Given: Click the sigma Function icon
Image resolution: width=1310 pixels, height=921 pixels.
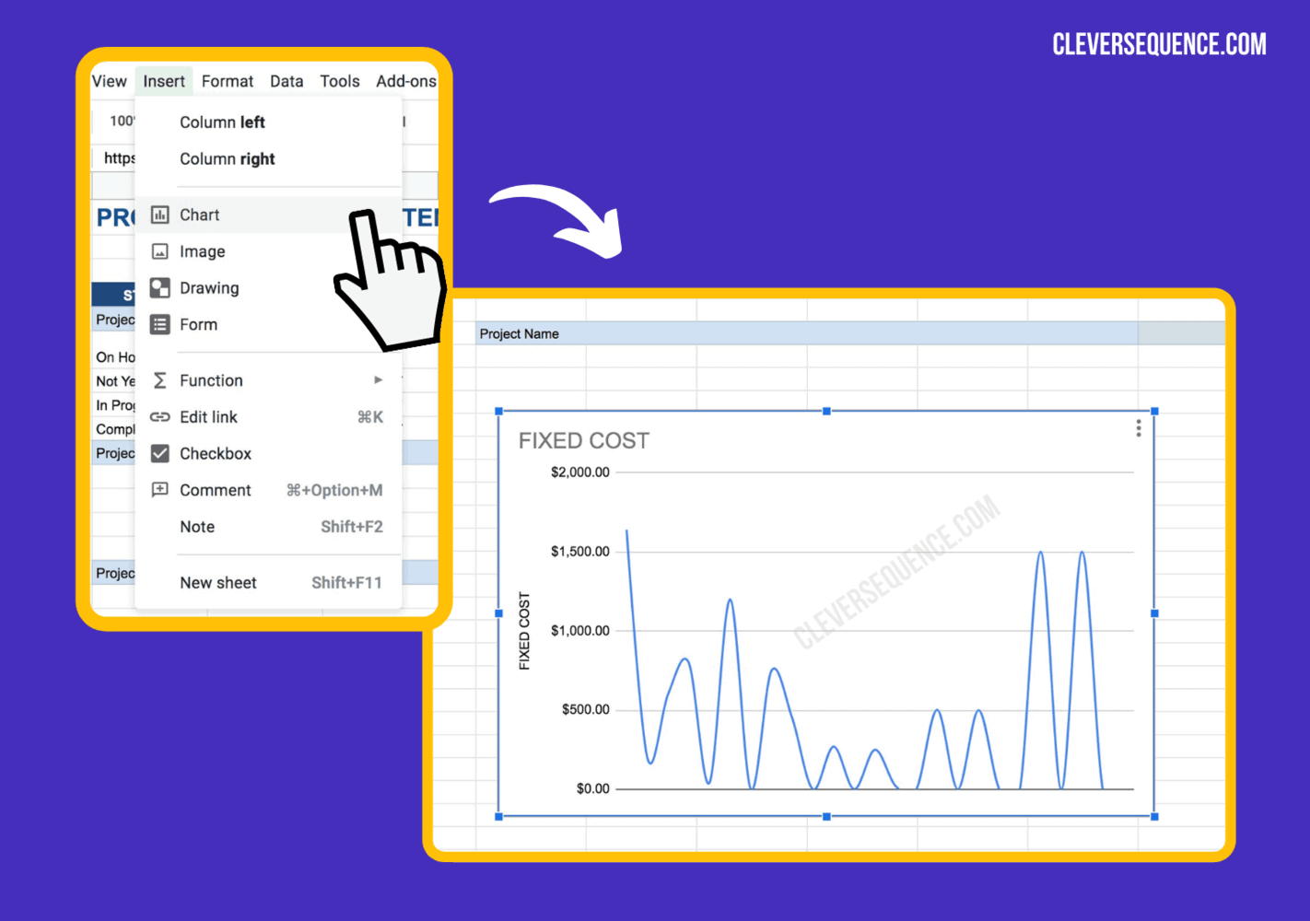Looking at the screenshot, I should tap(160, 379).
